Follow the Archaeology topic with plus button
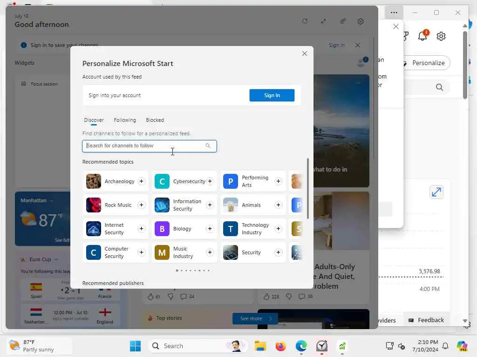Image resolution: width=477 pixels, height=357 pixels. 142,181
